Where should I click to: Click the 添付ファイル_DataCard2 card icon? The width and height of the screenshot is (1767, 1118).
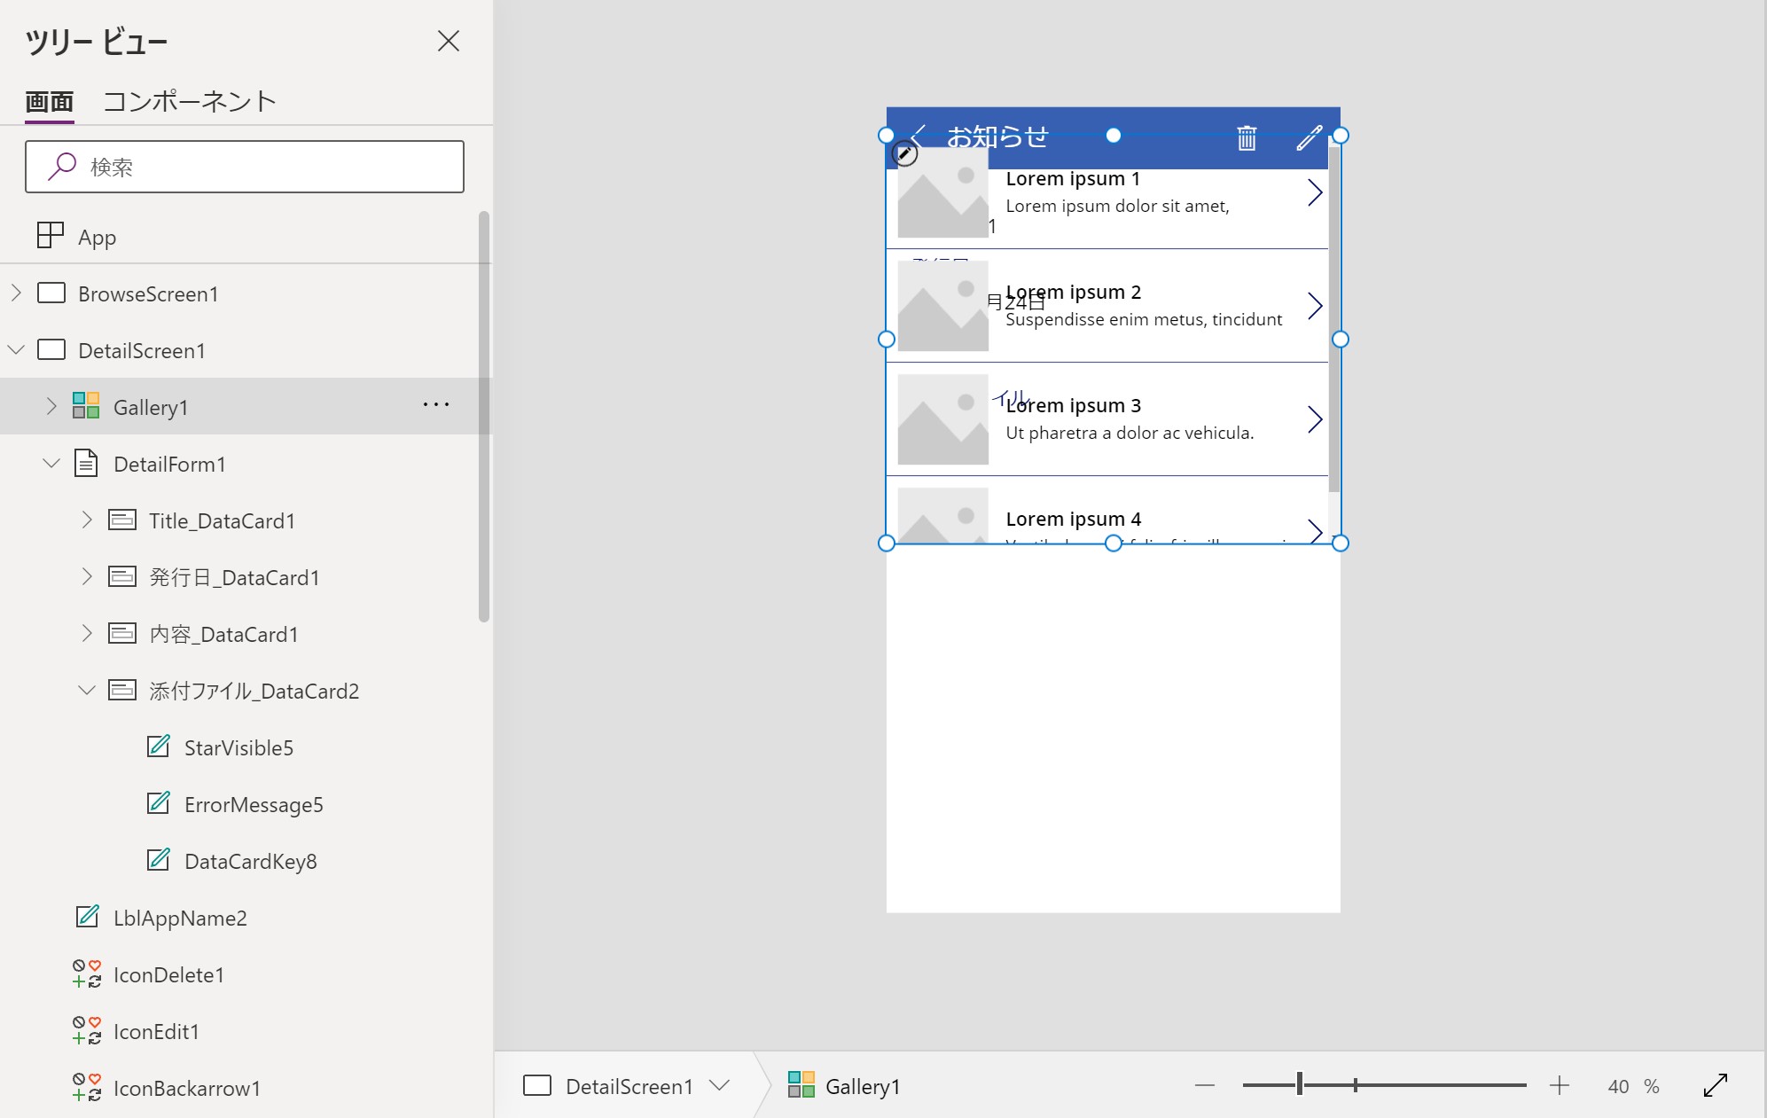121,690
